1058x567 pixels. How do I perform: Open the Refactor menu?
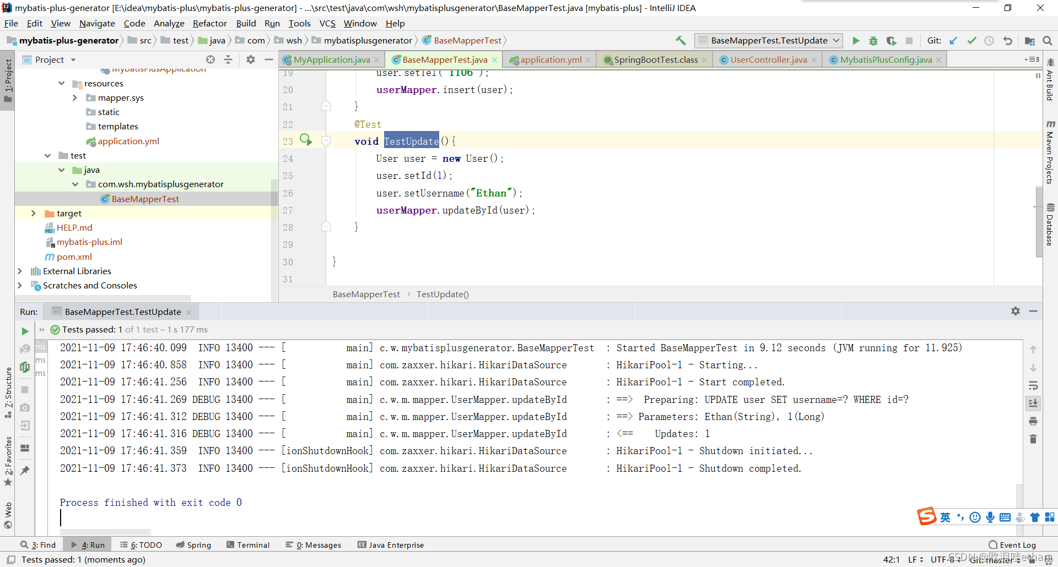click(209, 23)
